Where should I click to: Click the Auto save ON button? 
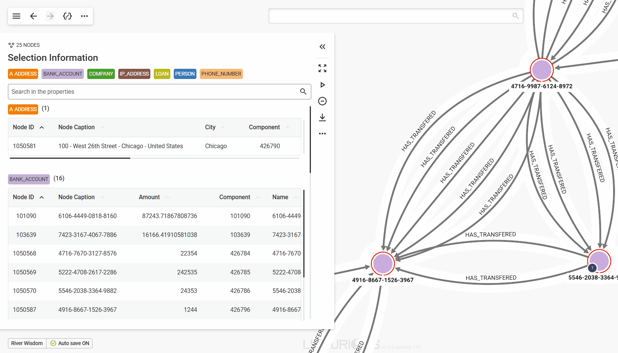click(x=70, y=343)
